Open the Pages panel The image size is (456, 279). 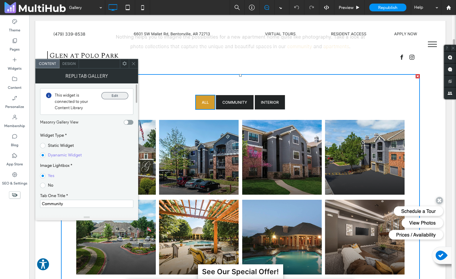coord(15,45)
